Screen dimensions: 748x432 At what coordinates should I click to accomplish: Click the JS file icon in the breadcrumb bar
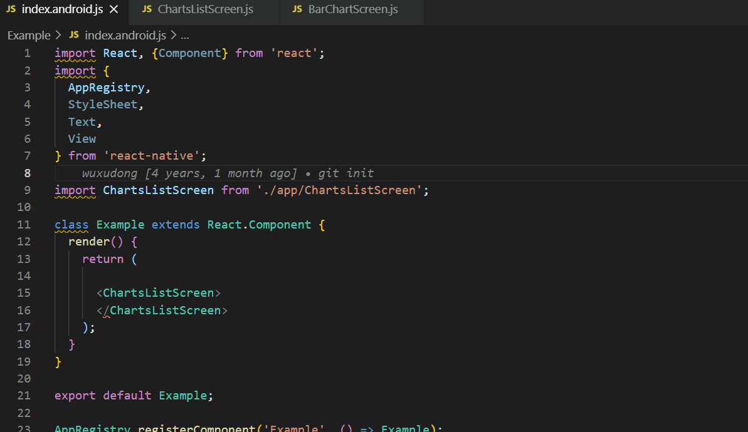[74, 35]
